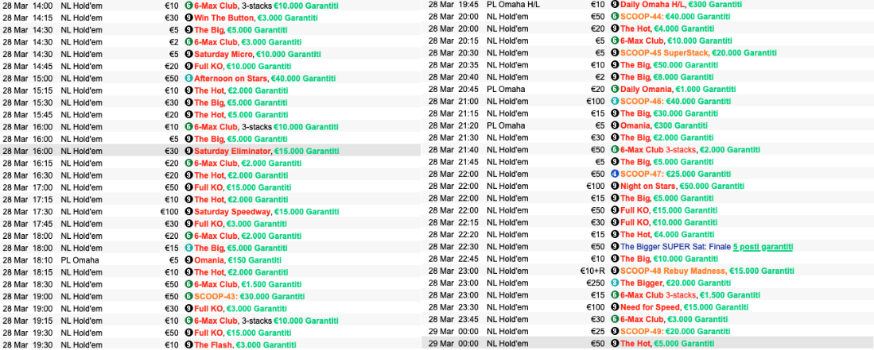874x350 pixels.
Task: Click the blue 4-max icon beside SCOOP-47
Action: 615,174
